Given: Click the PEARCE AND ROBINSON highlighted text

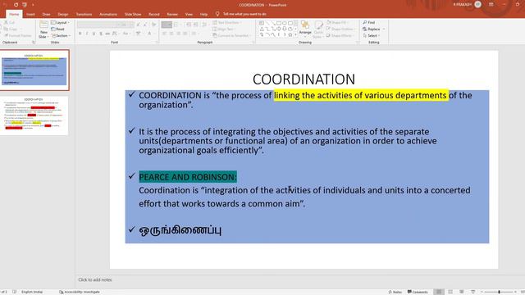Looking at the screenshot, I should pos(188,177).
